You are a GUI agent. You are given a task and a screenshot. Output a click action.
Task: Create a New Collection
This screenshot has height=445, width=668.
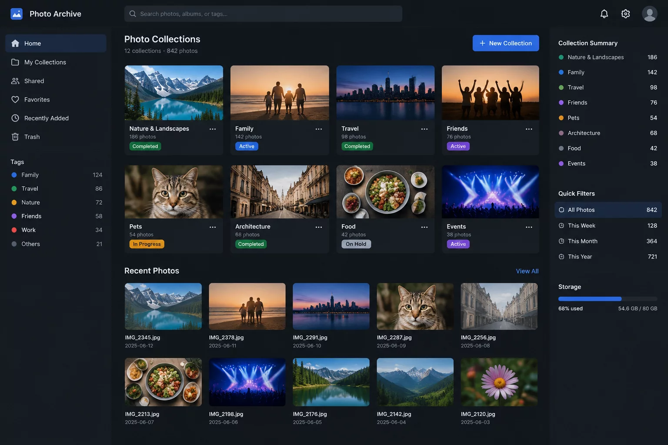coord(506,43)
